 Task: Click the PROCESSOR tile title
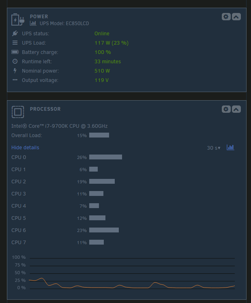45,109
